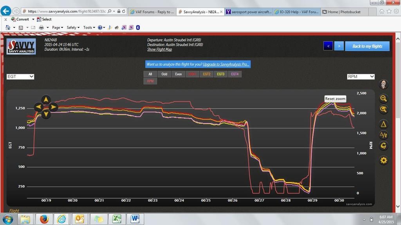Open the EGT left-axis dropdown
401x225 pixels.
(20, 77)
